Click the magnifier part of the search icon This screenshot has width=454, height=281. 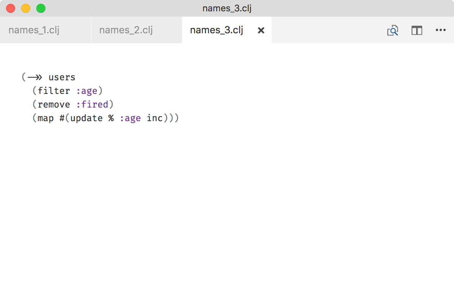click(393, 31)
